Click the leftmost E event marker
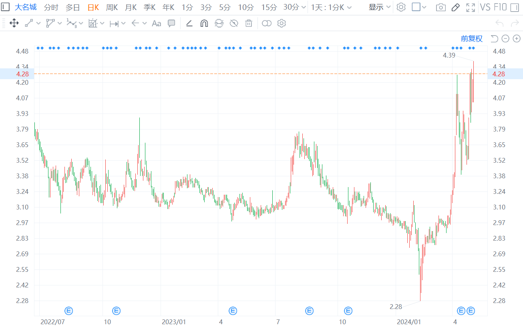Screen dimensions: 523x329 tap(69, 311)
